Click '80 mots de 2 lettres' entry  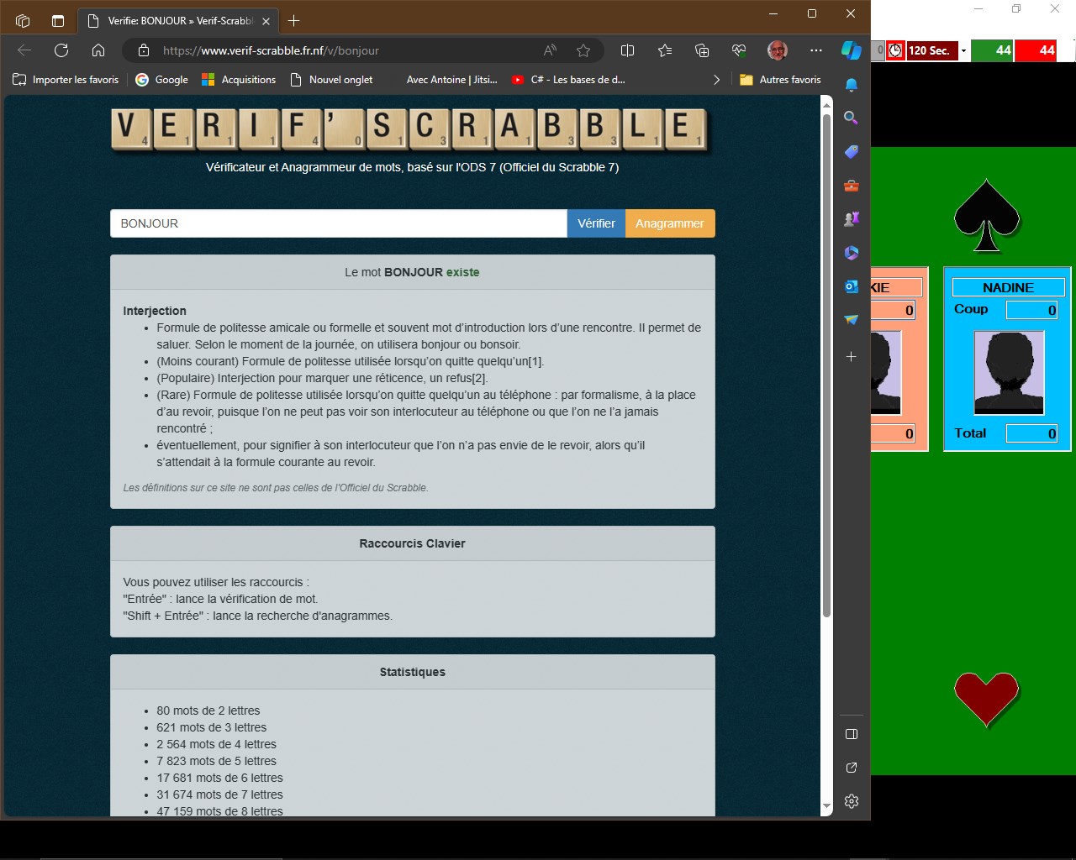pos(208,711)
